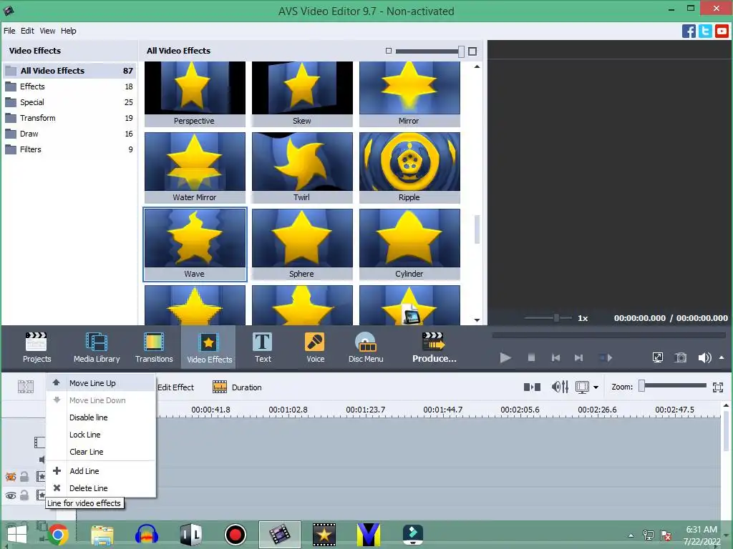Mute the preview volume speaker
Image resolution: width=733 pixels, height=549 pixels.
pos(704,357)
